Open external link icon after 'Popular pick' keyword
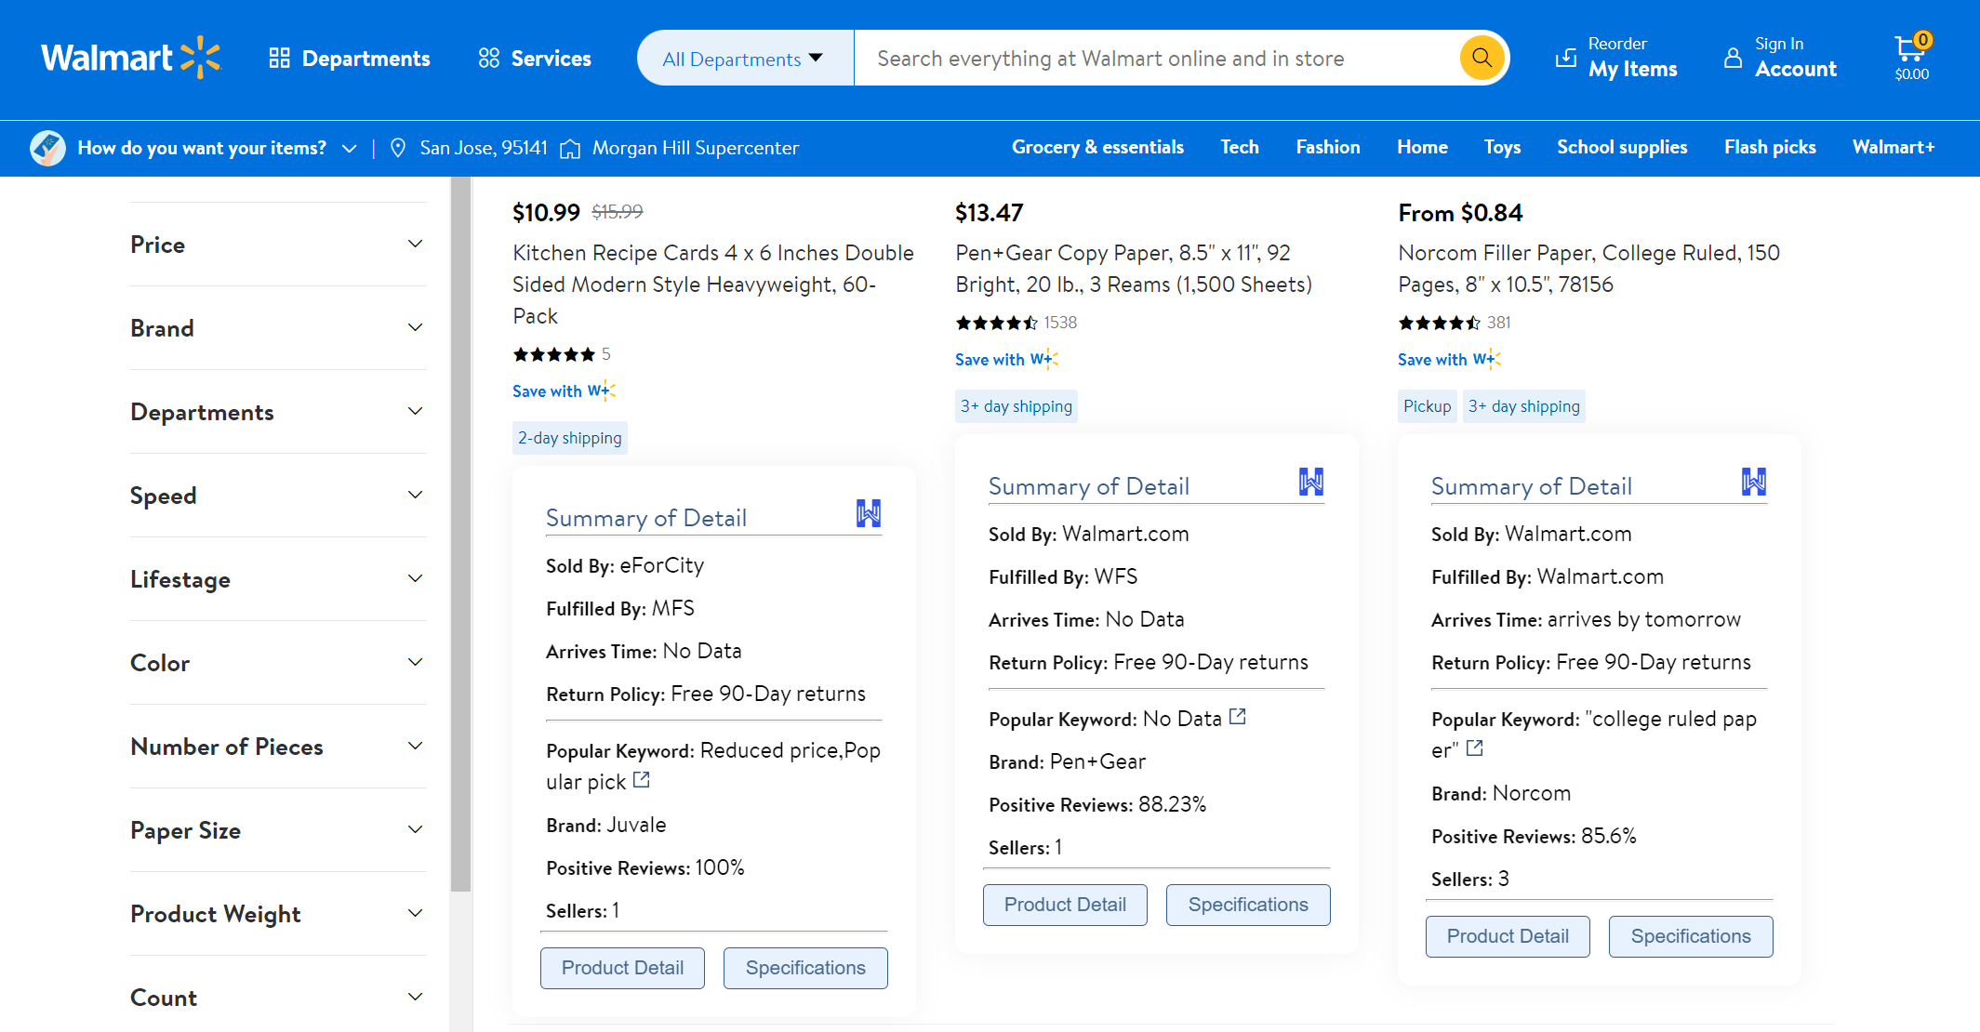 pos(642,780)
